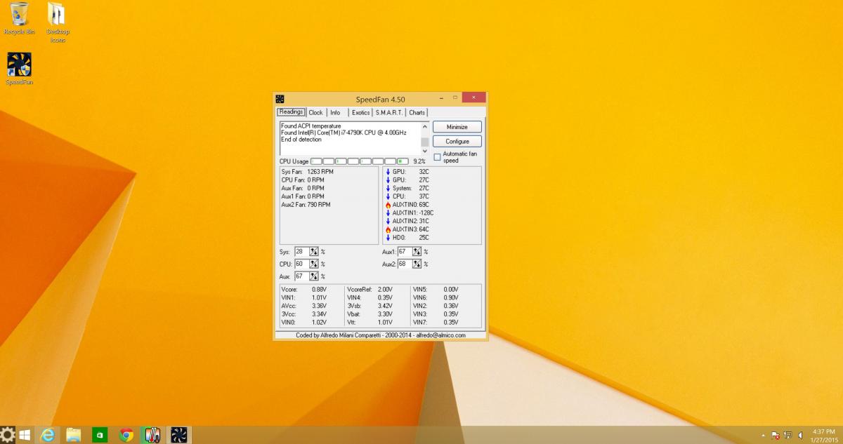Click the log box scroll up arrow

click(424, 126)
